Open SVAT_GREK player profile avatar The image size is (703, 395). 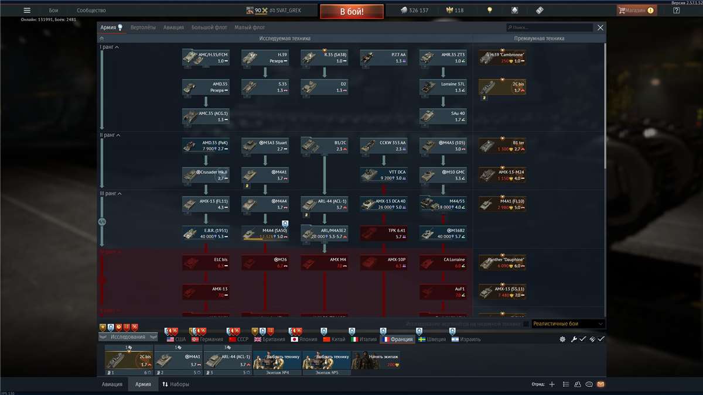pos(250,11)
